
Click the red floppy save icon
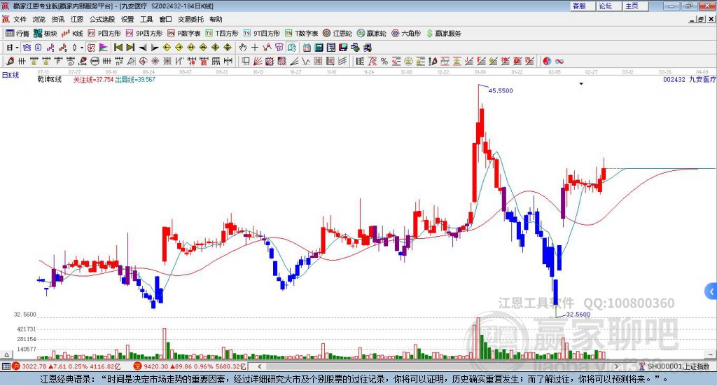click(343, 48)
